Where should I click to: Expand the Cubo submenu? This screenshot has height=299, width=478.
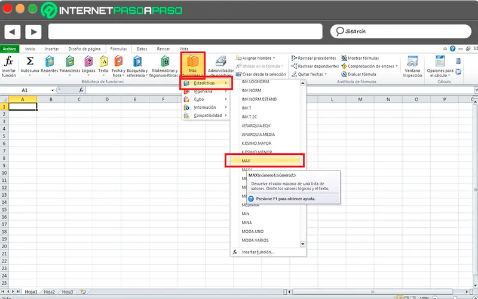click(x=206, y=99)
